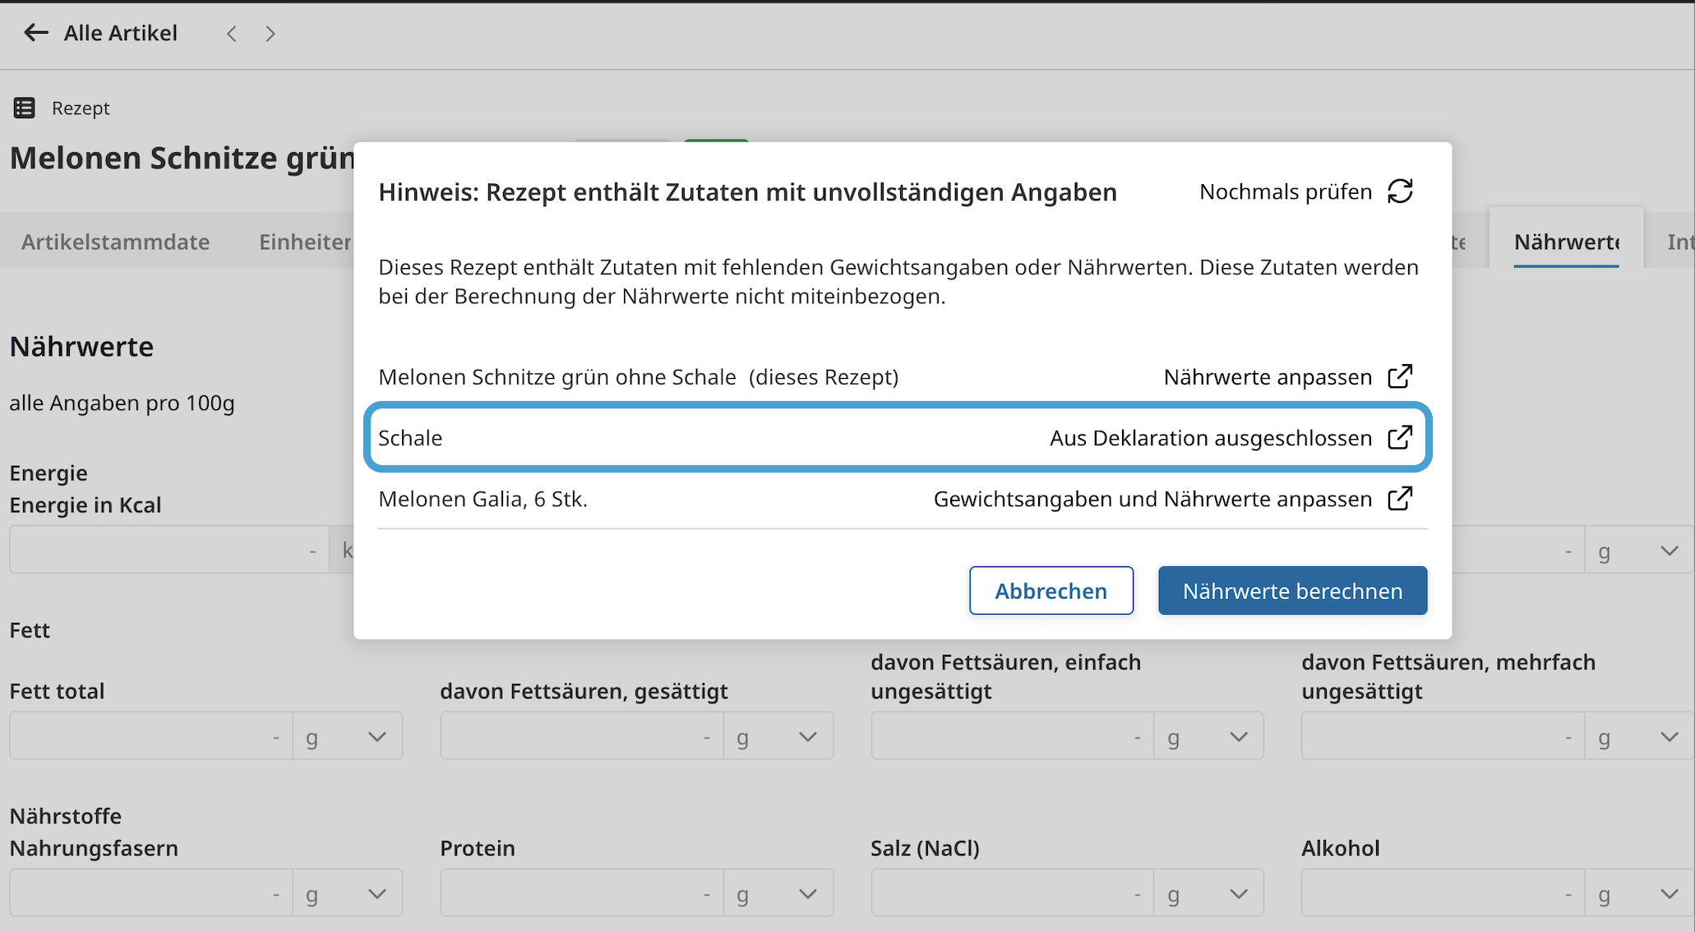Click the Energie in Kcal input field

coord(169,550)
